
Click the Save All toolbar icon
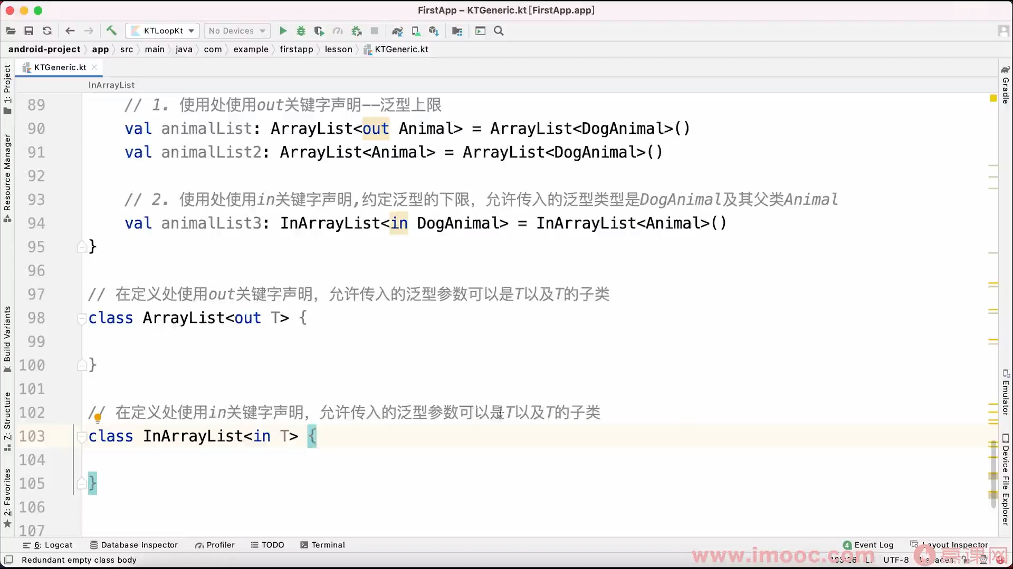[x=29, y=31]
